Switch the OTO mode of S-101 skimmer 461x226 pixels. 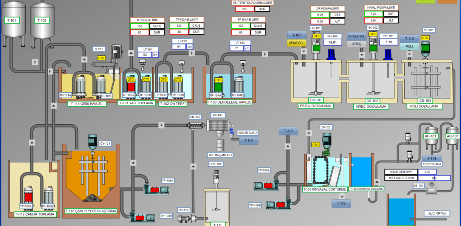101,58
